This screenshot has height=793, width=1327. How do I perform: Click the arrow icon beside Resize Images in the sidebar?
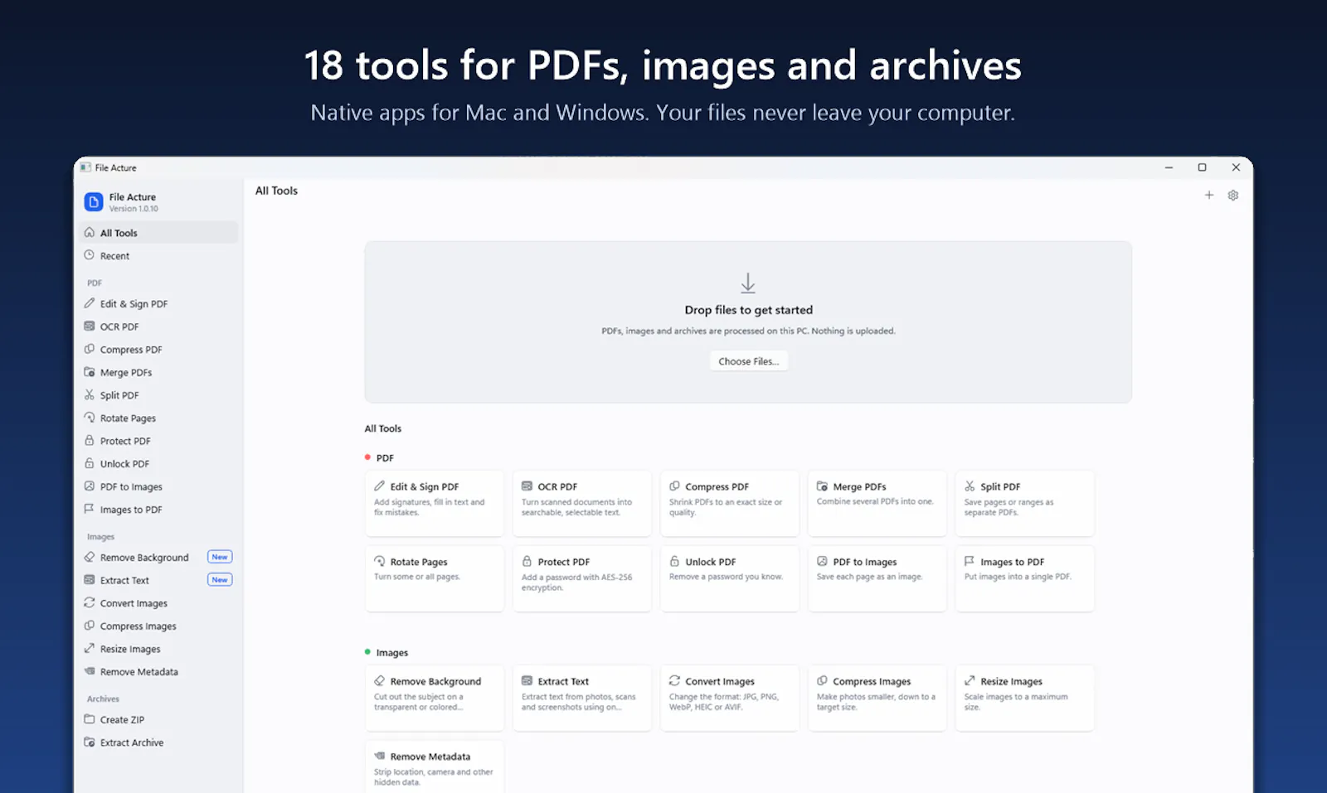click(90, 649)
